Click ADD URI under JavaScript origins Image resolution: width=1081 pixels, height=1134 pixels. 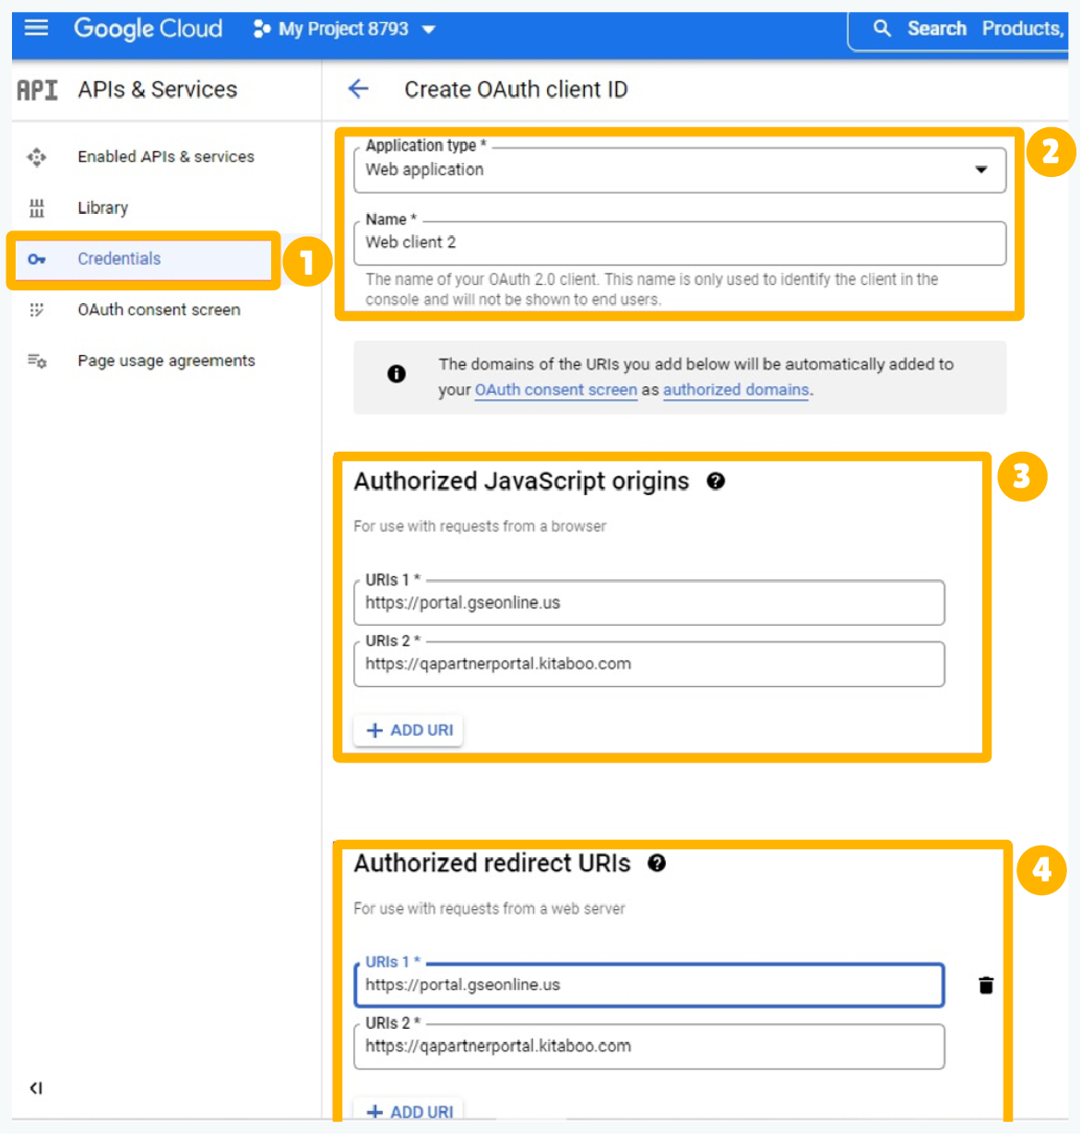click(x=408, y=729)
